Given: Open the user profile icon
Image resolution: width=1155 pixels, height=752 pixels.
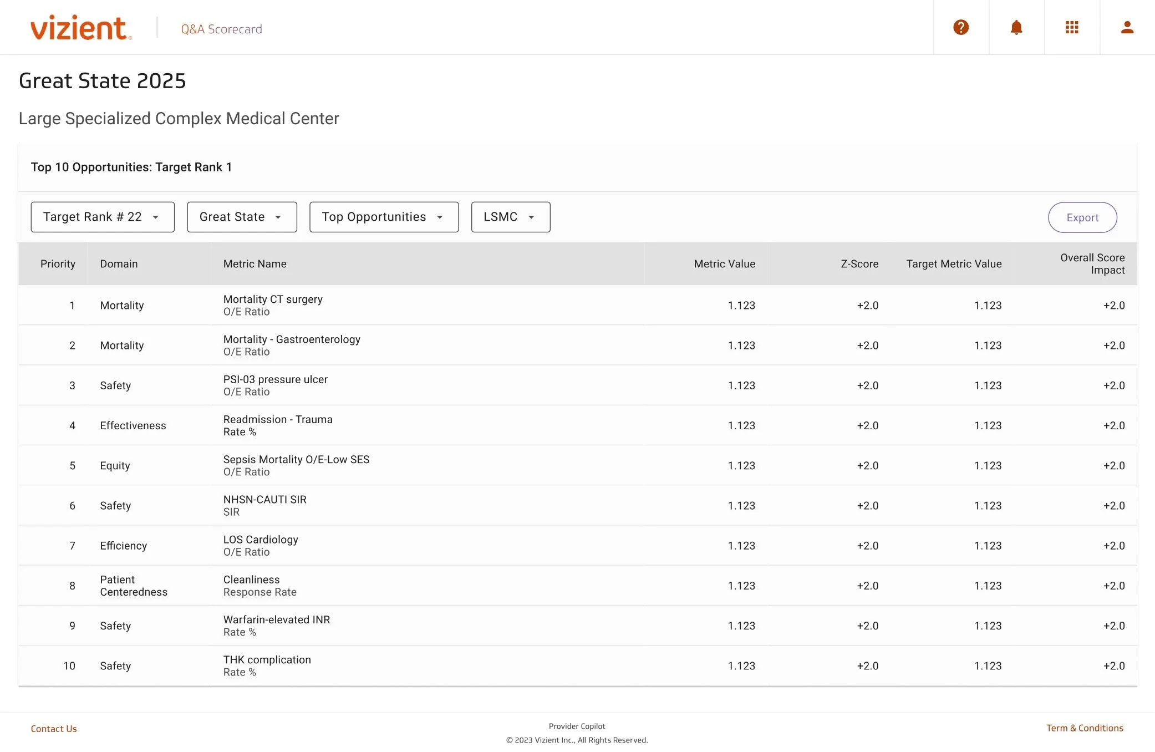Looking at the screenshot, I should (1127, 27).
